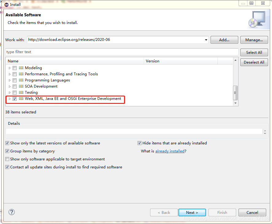
Task: Click the software list scroll down arrow
Action: pyautogui.click(x=235, y=103)
